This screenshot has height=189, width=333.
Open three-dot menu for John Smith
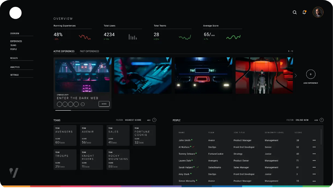click(x=314, y=140)
